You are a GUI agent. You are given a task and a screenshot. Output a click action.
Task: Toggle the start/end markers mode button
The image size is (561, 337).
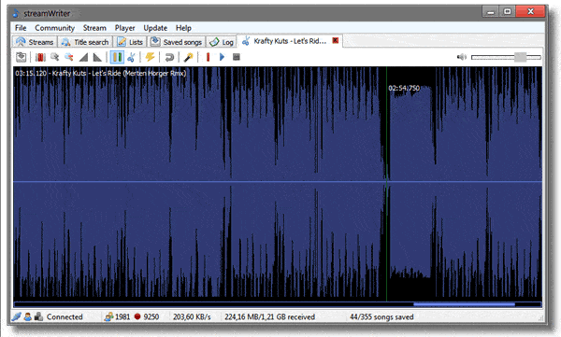click(117, 57)
